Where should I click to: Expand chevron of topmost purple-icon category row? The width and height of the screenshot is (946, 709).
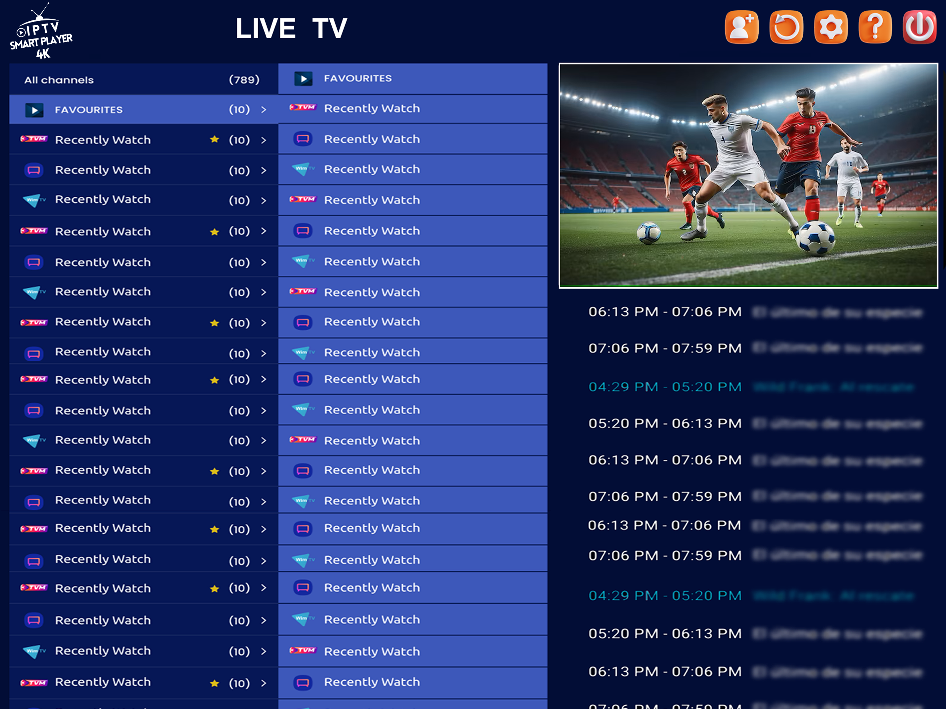[264, 171]
